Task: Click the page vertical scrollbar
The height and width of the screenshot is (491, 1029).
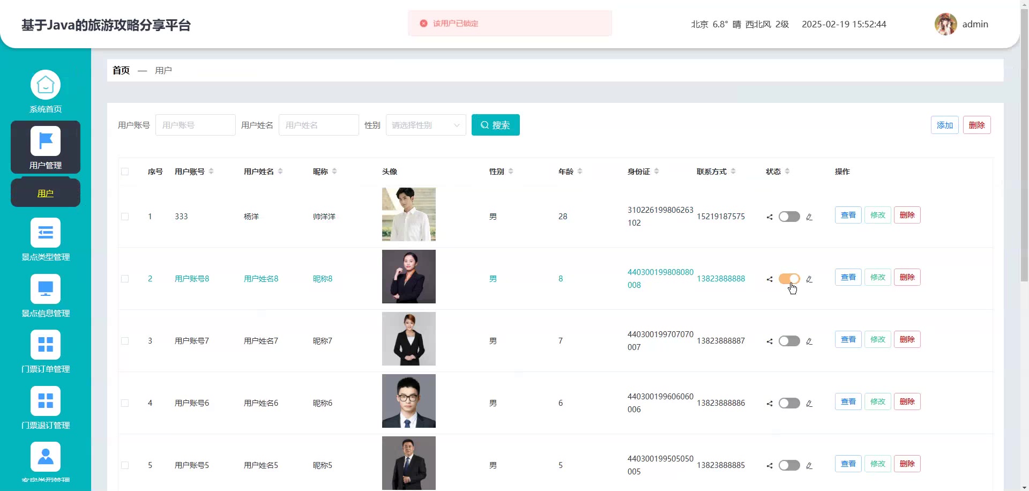Action: (x=1024, y=145)
